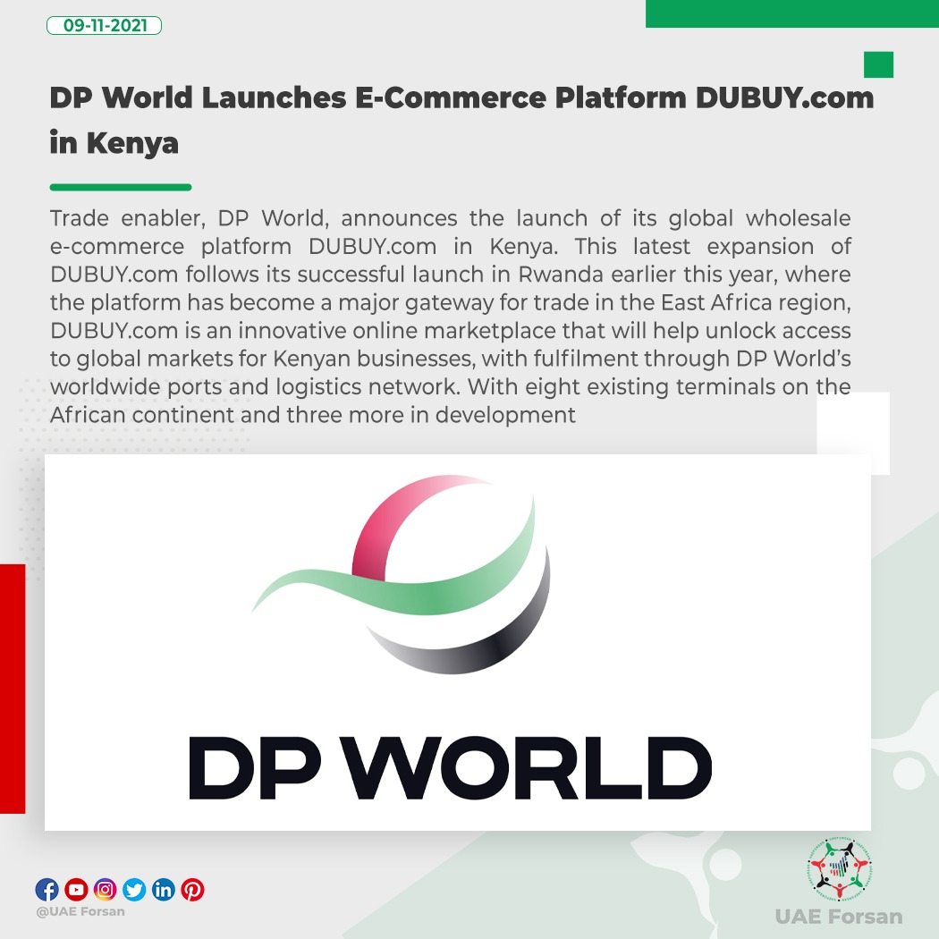The image size is (939, 939).
Task: Select the article body paragraph
Action: click(x=451, y=317)
